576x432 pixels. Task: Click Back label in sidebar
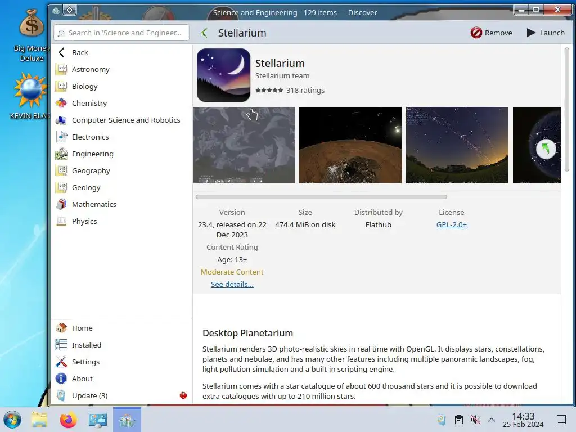(x=80, y=52)
